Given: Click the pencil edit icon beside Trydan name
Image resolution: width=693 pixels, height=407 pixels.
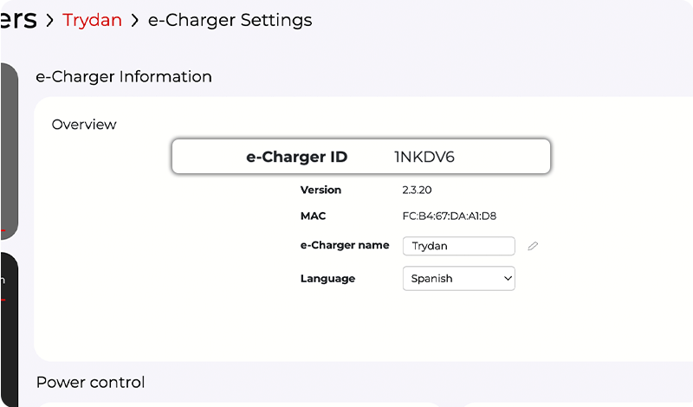Looking at the screenshot, I should 533,246.
